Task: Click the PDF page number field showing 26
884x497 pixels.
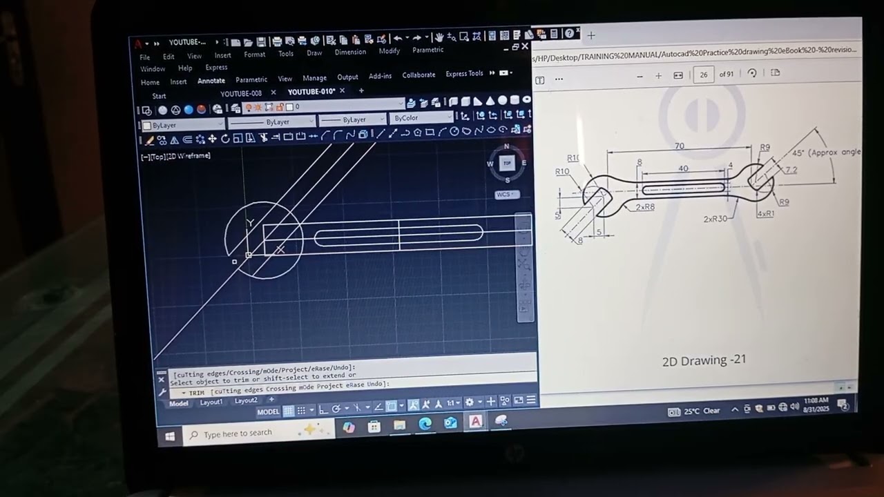Action: [x=703, y=74]
